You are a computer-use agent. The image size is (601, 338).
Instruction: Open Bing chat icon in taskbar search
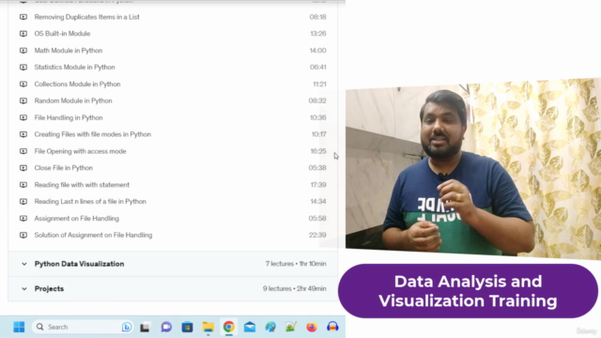pos(127,327)
